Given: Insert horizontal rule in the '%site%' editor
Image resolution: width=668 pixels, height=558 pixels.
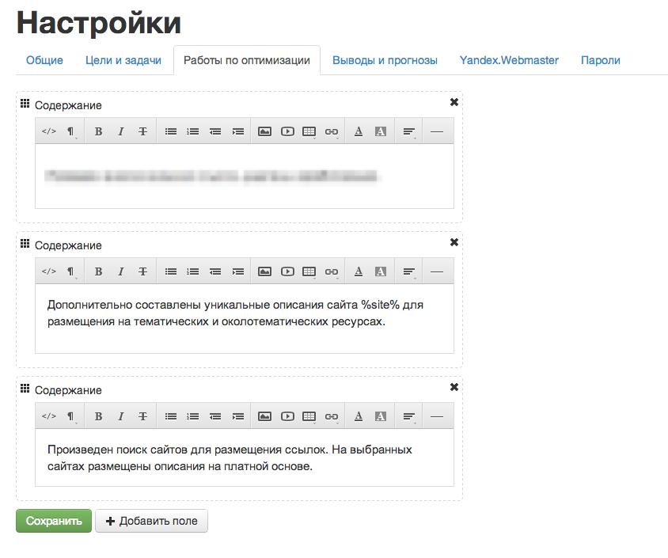Looking at the screenshot, I should pyautogui.click(x=437, y=271).
